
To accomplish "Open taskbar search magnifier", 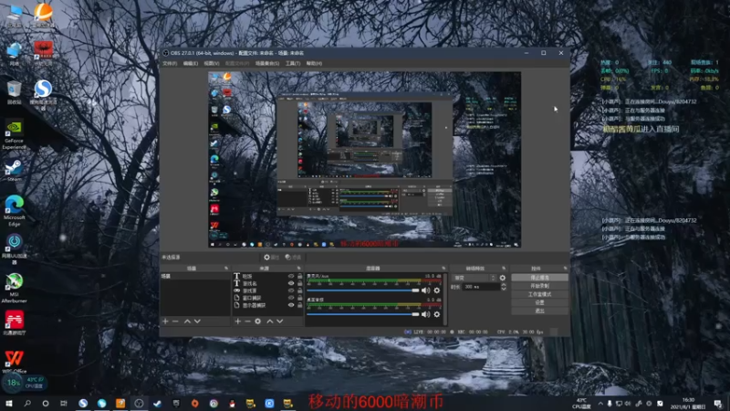I will (x=27, y=404).
